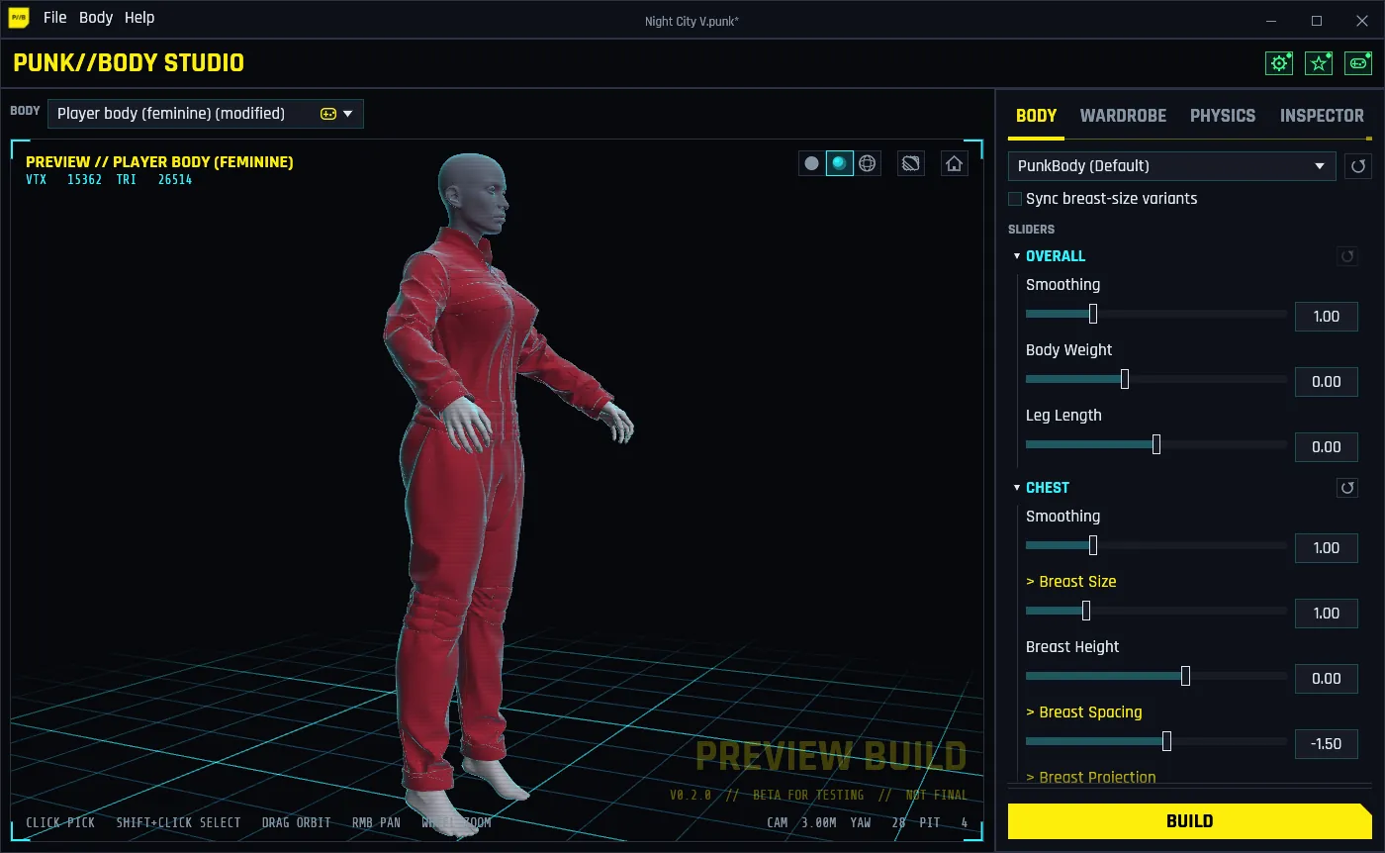1385x853 pixels.
Task: Click the vertex count "15362"
Action: 84,180
